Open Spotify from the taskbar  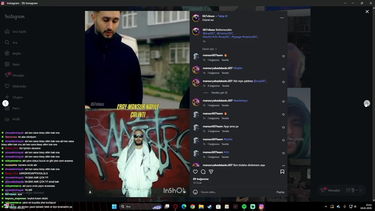[x=244, y=207]
